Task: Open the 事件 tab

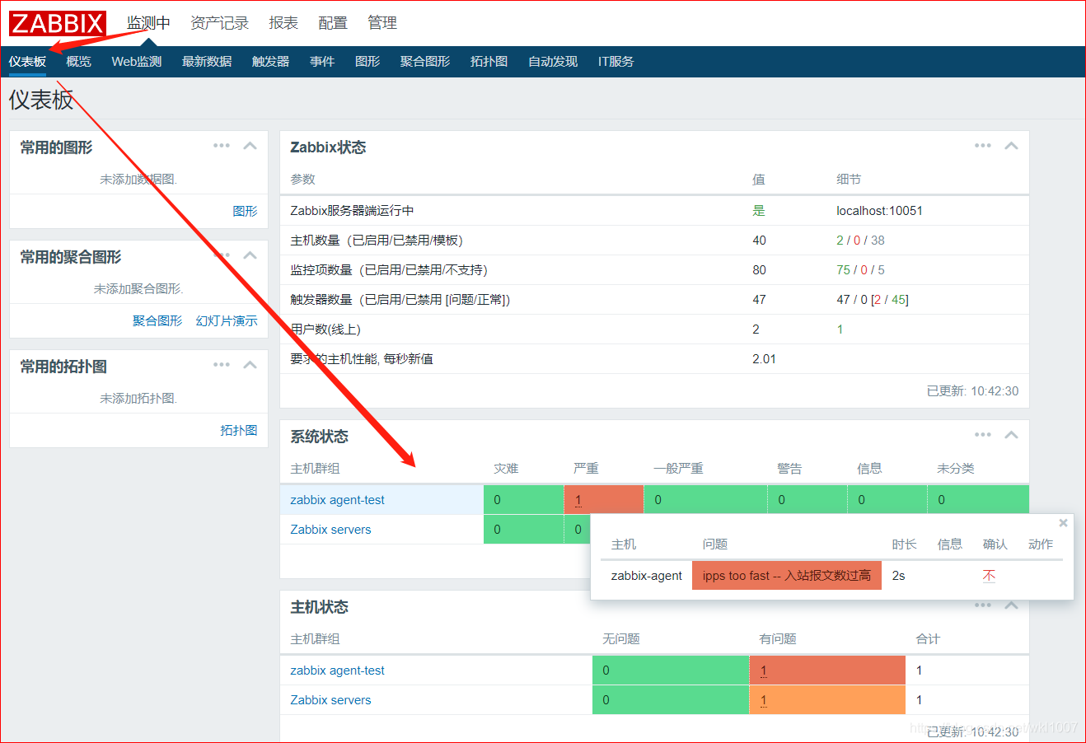Action: tap(322, 62)
